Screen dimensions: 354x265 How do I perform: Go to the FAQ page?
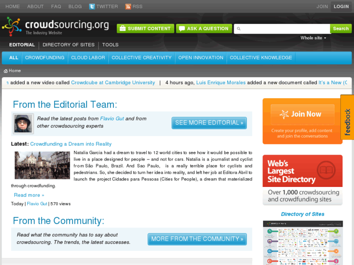pyautogui.click(x=56, y=6)
